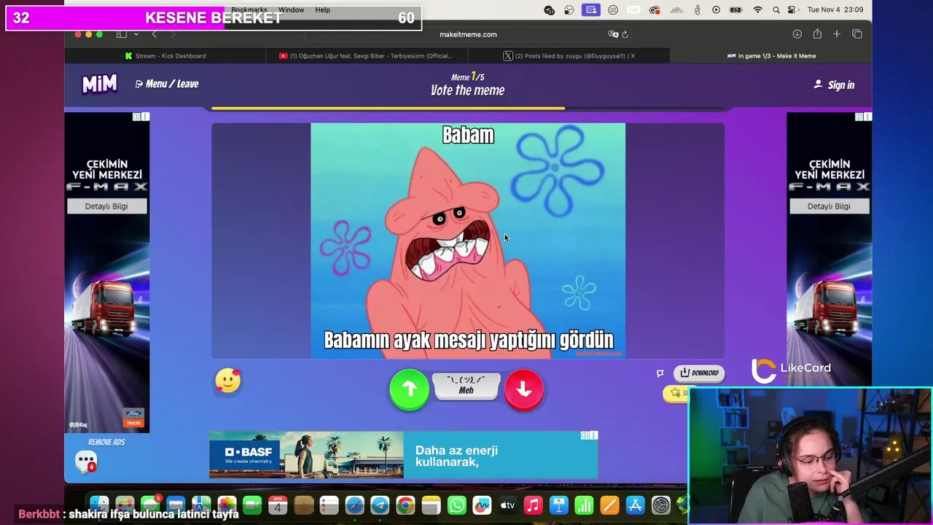Open Calendar from the dock

click(x=278, y=505)
